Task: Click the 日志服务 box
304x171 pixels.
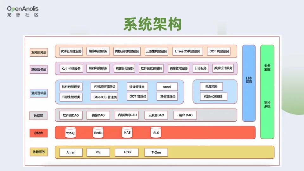Action: (x=201, y=68)
